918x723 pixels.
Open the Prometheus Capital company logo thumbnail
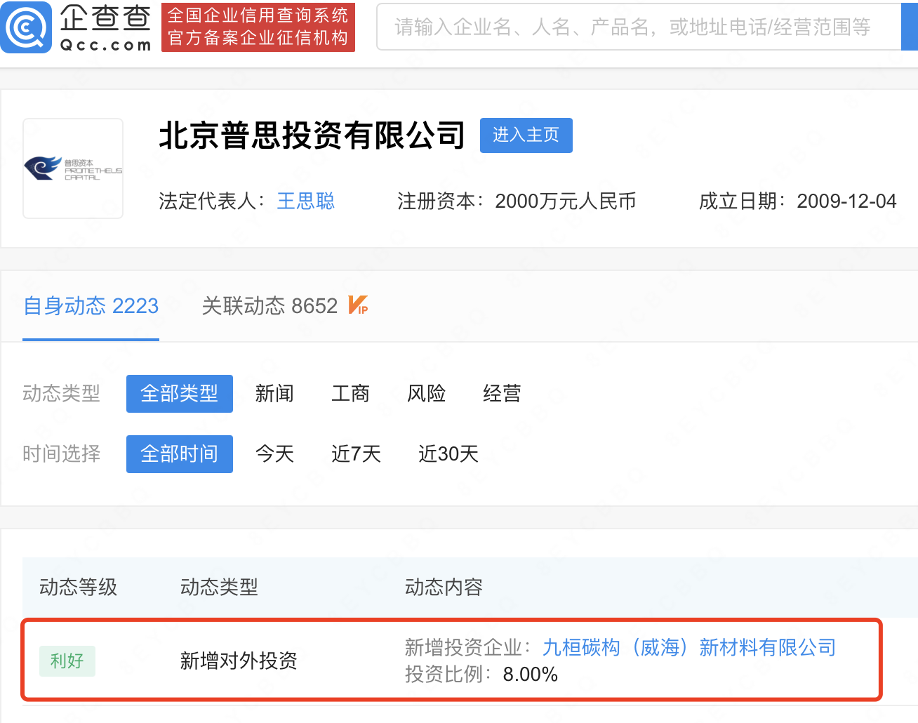pos(73,168)
